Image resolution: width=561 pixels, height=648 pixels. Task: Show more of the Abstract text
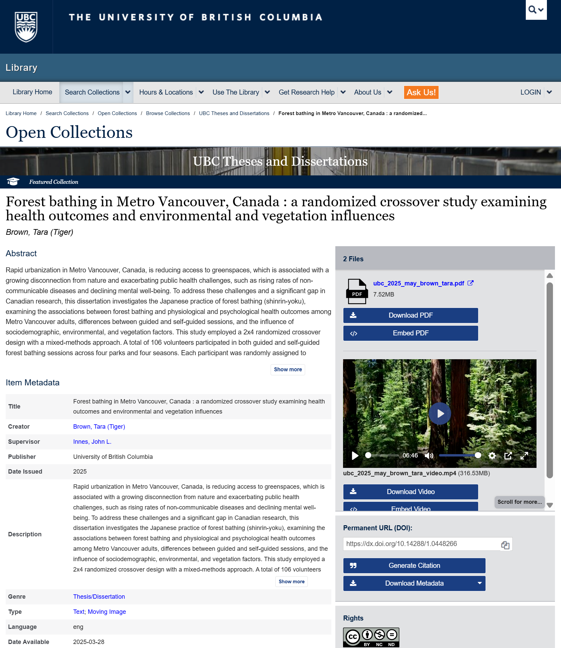tap(288, 369)
